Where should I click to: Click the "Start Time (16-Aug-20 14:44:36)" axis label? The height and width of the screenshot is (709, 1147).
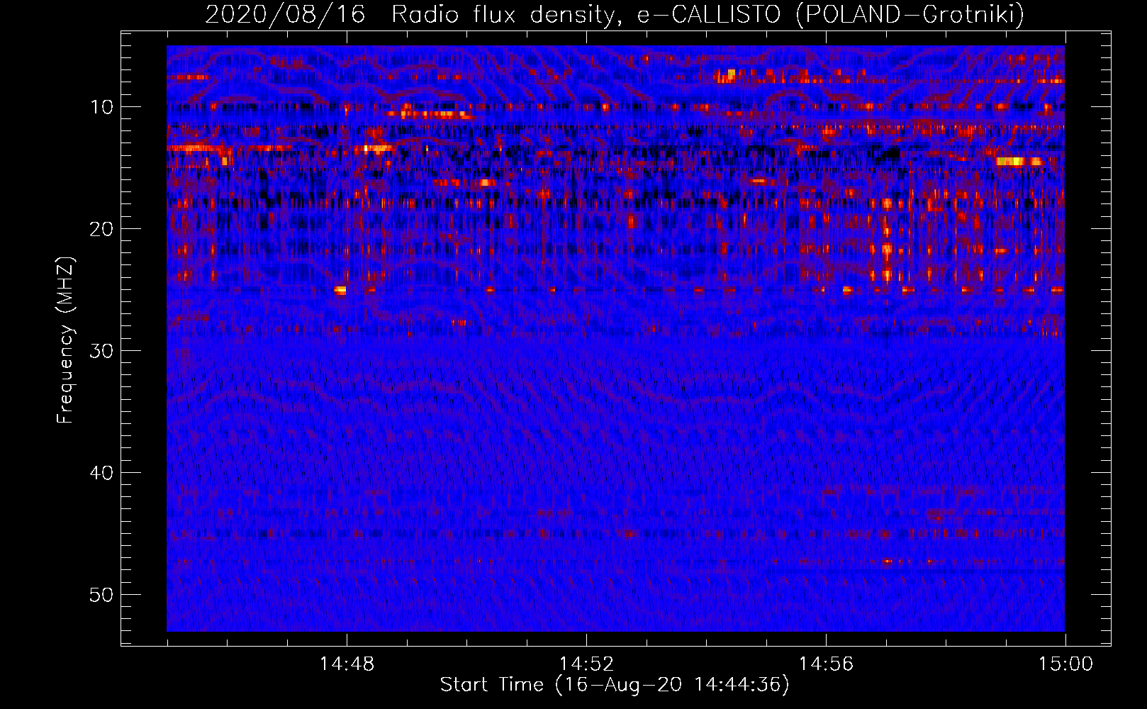tap(615, 685)
